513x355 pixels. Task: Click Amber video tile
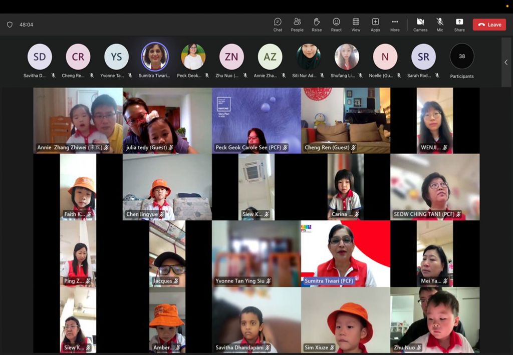[167, 320]
